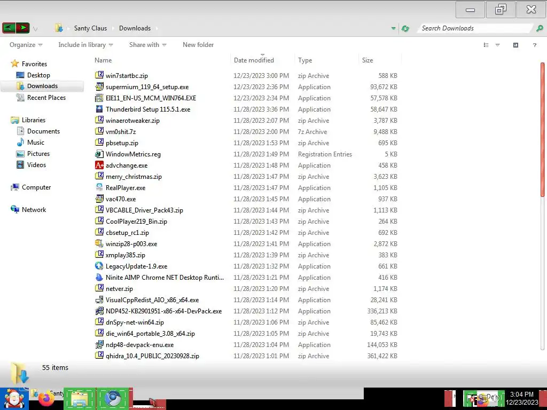Select the winzip28-p003.exe icon
547x410 pixels.
click(x=99, y=243)
